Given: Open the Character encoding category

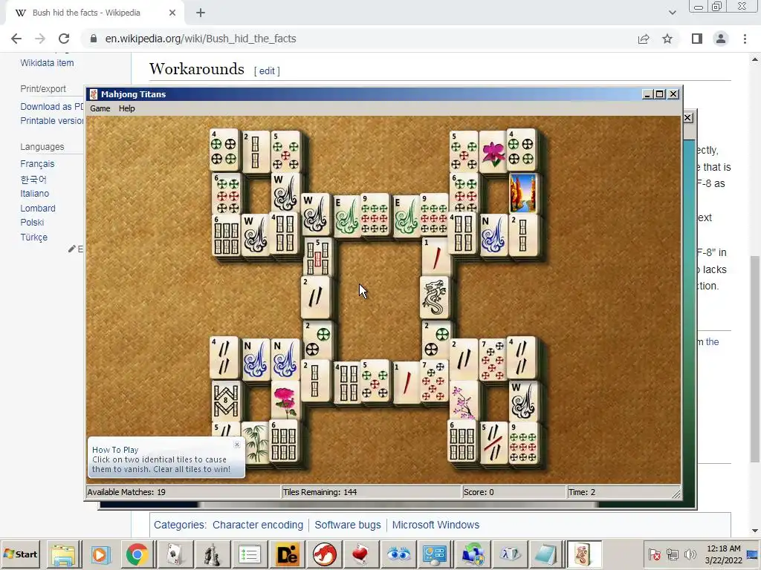Looking at the screenshot, I should coord(258,525).
